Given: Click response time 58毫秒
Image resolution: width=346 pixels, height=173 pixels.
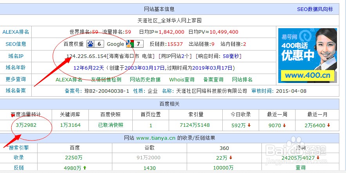Looking at the screenshot, I should point(231,56).
